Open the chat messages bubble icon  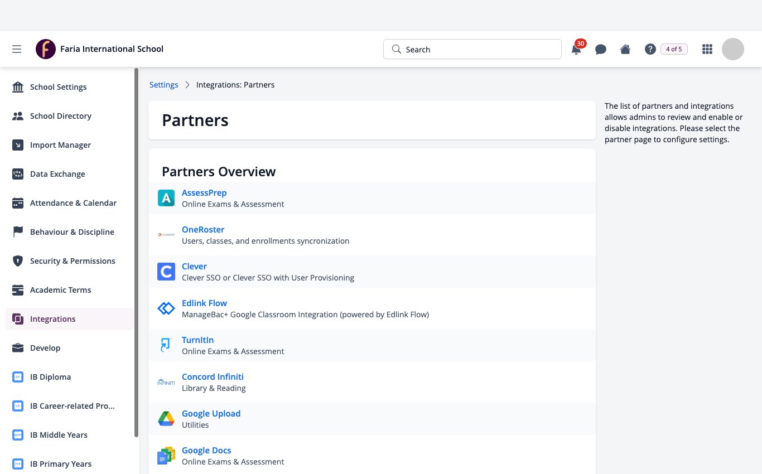pos(601,49)
